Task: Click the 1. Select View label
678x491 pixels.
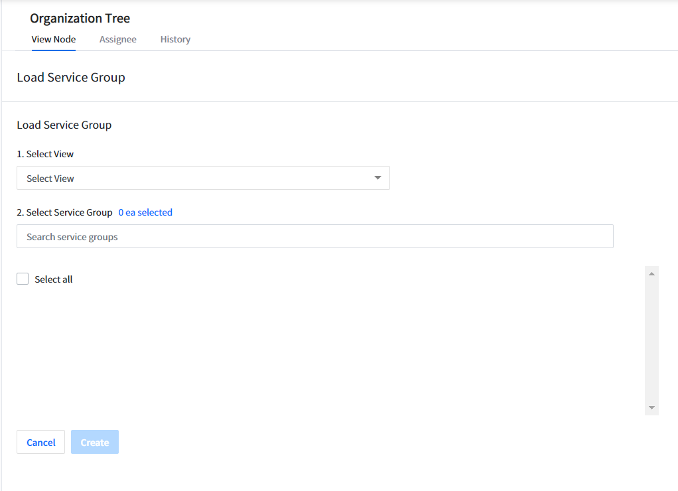Action: point(45,154)
